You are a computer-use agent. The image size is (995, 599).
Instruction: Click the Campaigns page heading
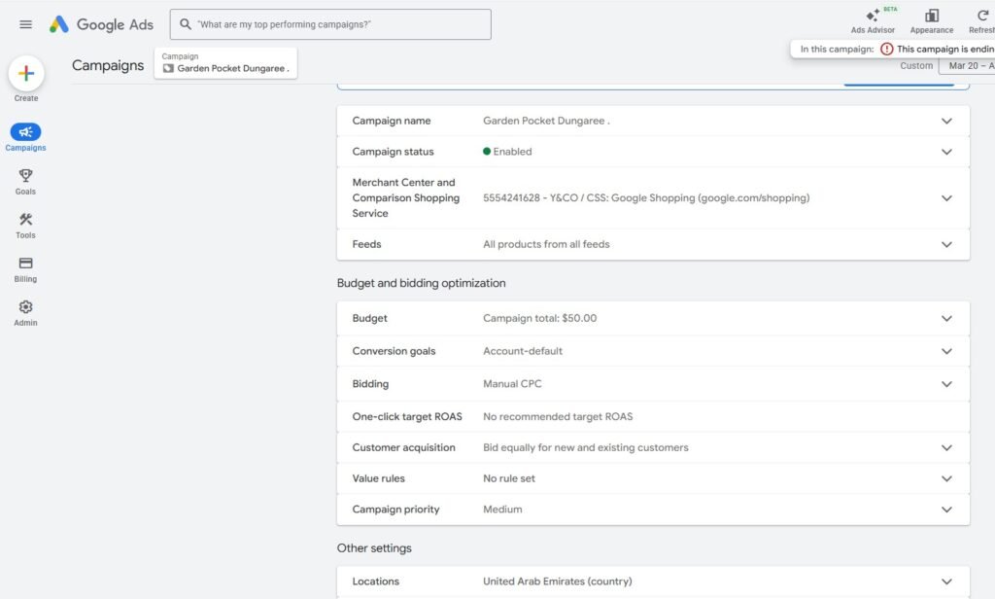point(108,65)
